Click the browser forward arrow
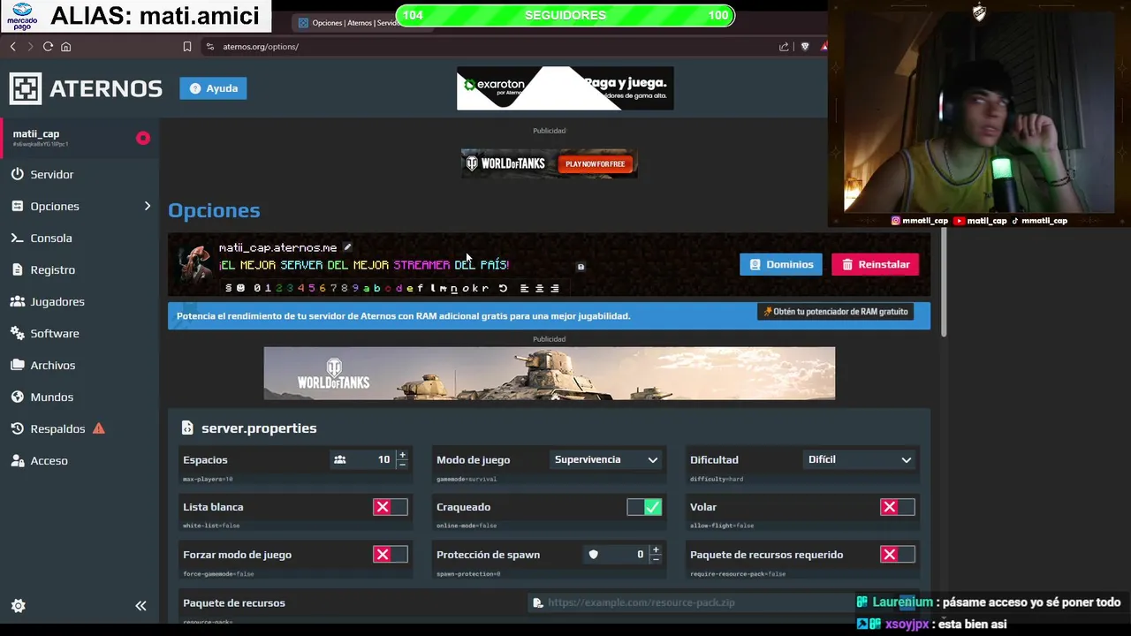1131x636 pixels. [x=30, y=47]
